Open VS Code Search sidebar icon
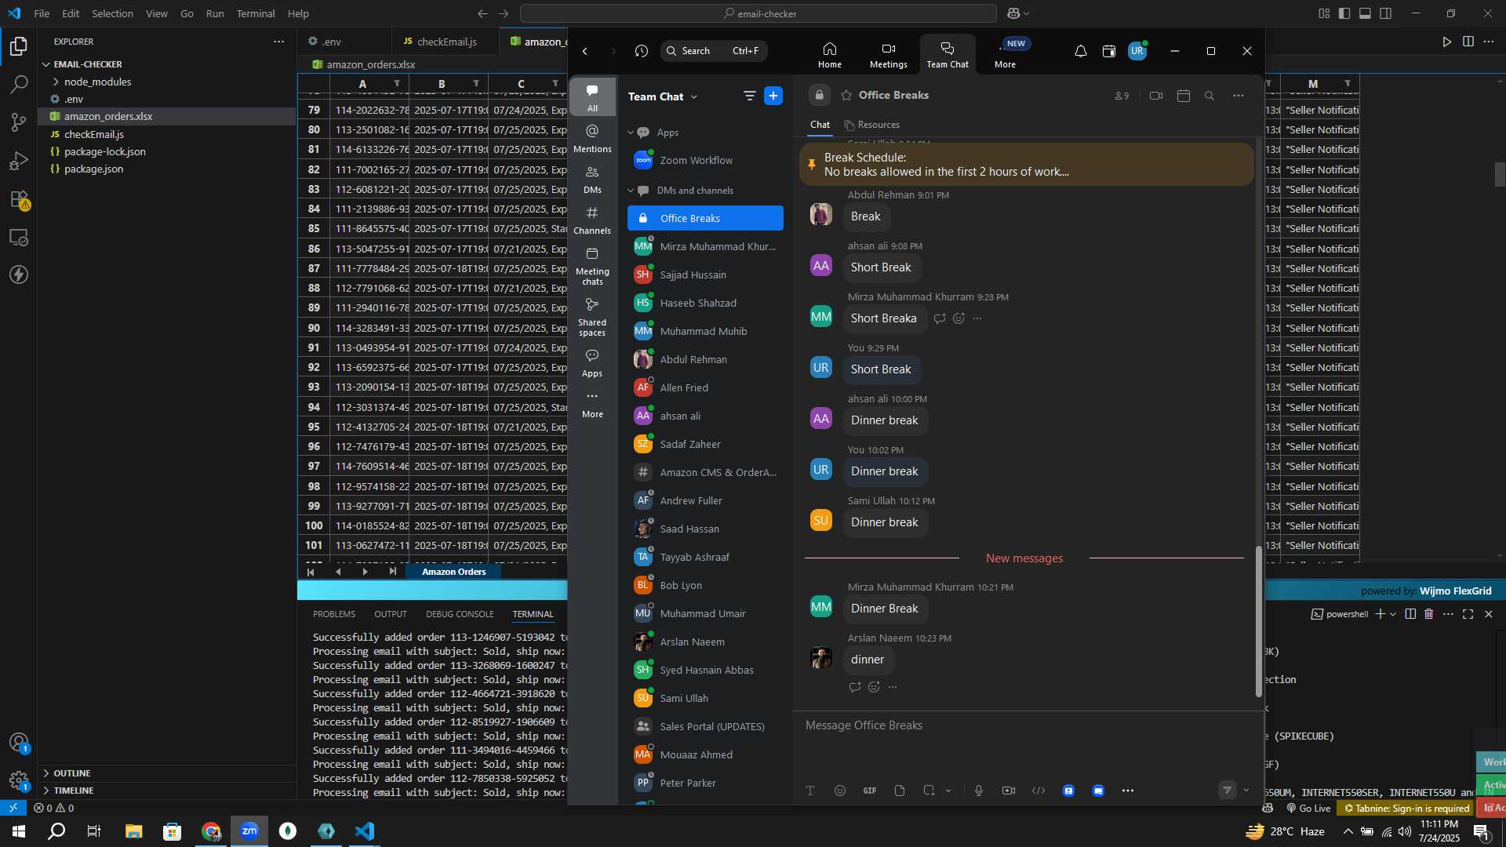This screenshot has height=847, width=1506. coord(19,84)
